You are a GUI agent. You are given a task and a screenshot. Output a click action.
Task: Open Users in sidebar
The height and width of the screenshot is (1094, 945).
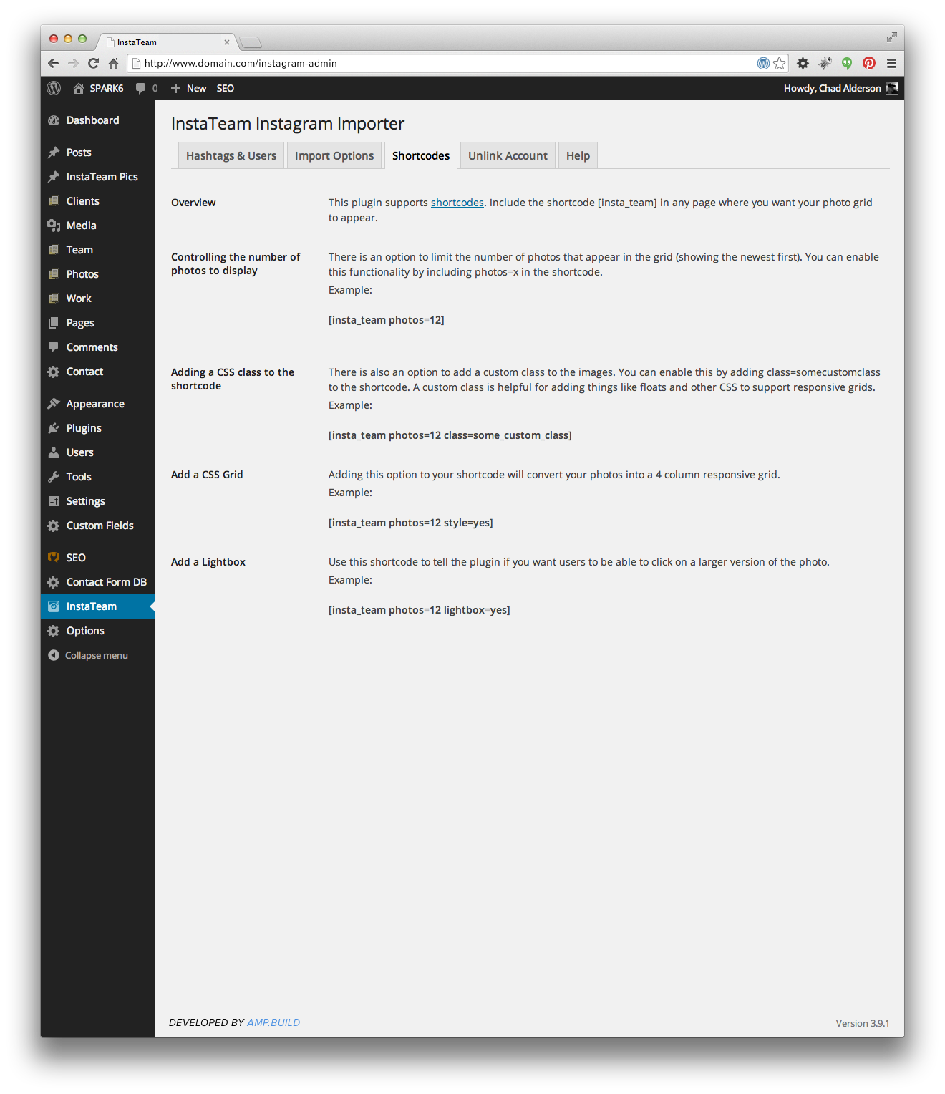point(98,452)
